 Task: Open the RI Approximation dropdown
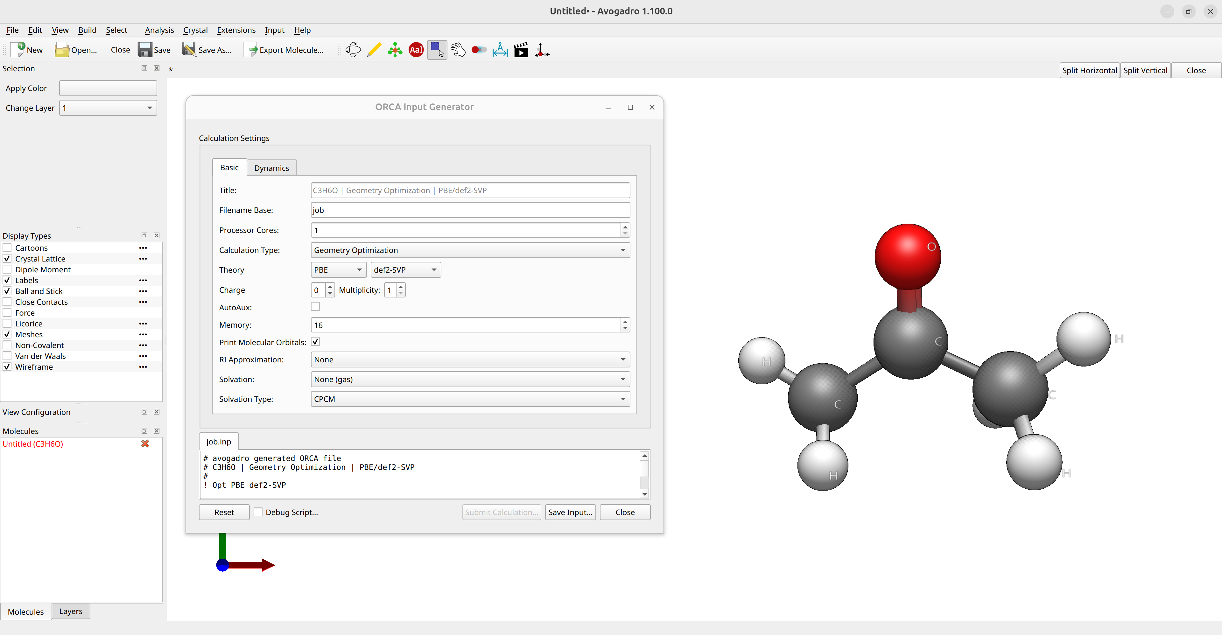pos(470,359)
